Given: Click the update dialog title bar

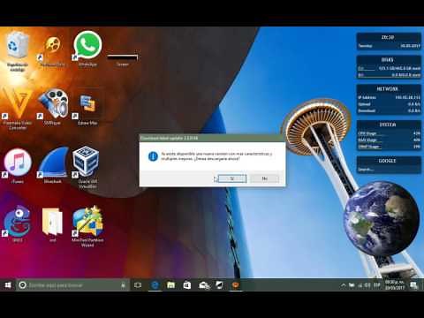Looking at the screenshot, I should 212,138.
